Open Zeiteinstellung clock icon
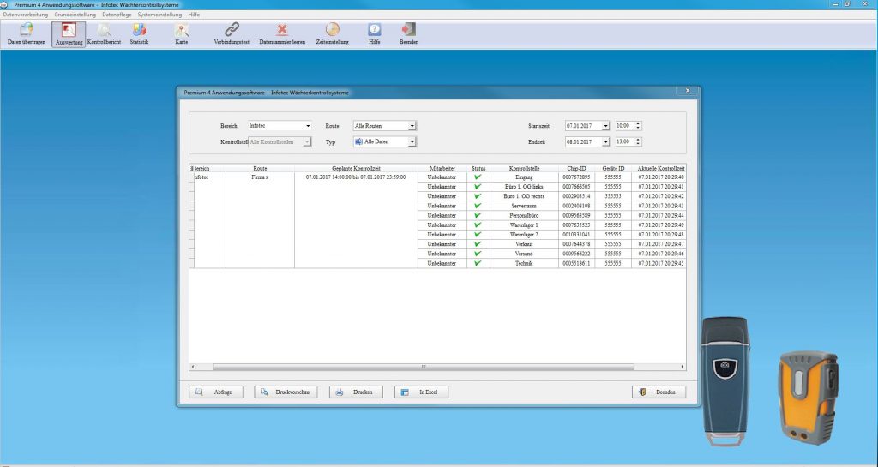 click(x=332, y=33)
